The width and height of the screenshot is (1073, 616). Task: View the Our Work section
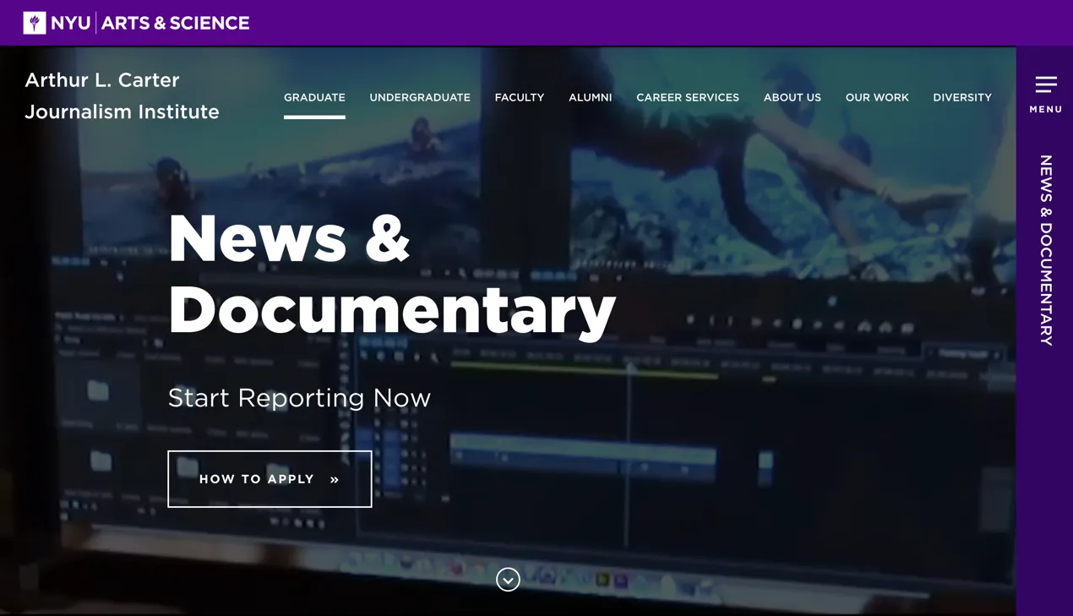click(x=877, y=98)
